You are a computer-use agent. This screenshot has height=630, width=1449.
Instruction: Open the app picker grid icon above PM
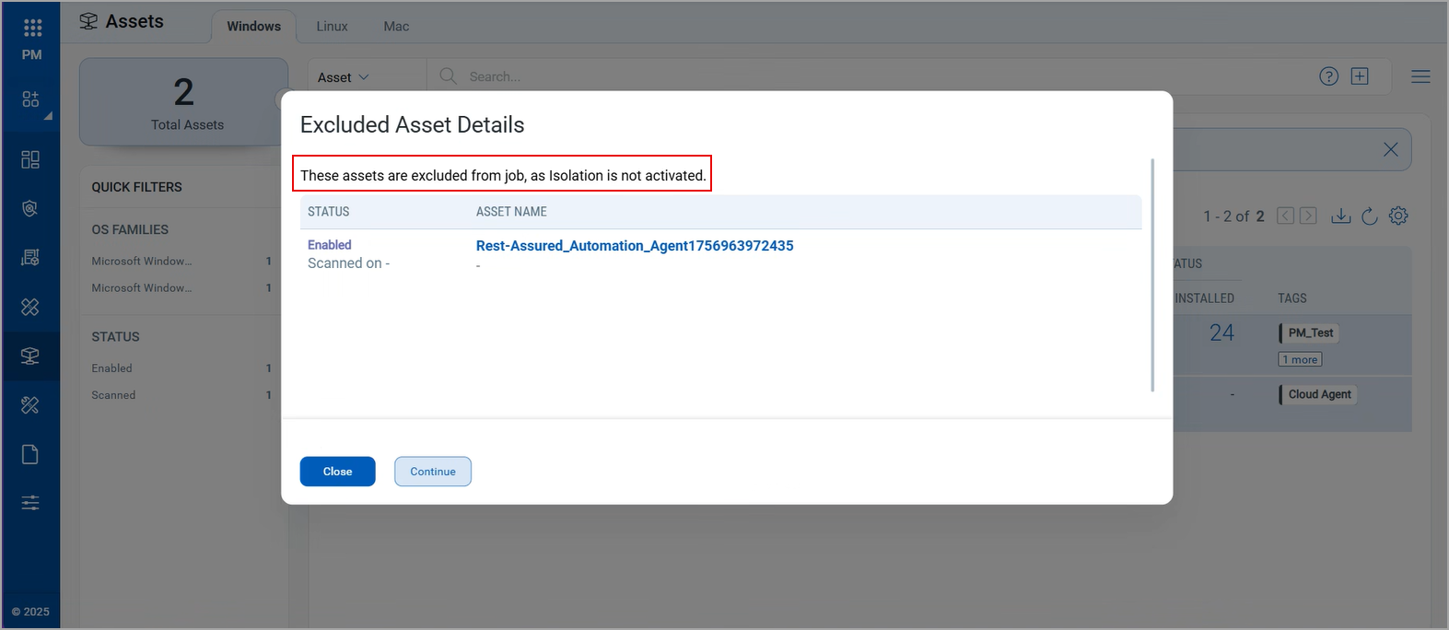pos(32,28)
